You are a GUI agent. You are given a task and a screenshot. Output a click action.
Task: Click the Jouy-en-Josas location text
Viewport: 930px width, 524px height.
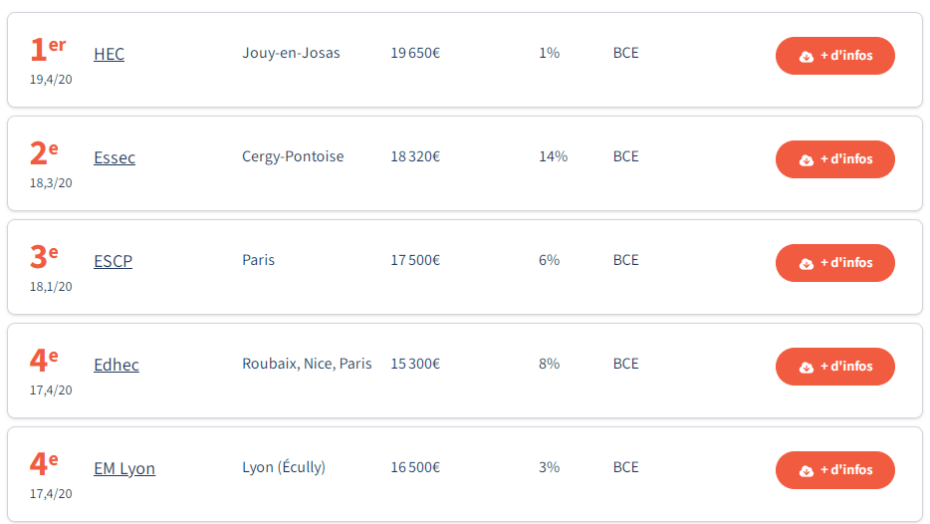(291, 53)
